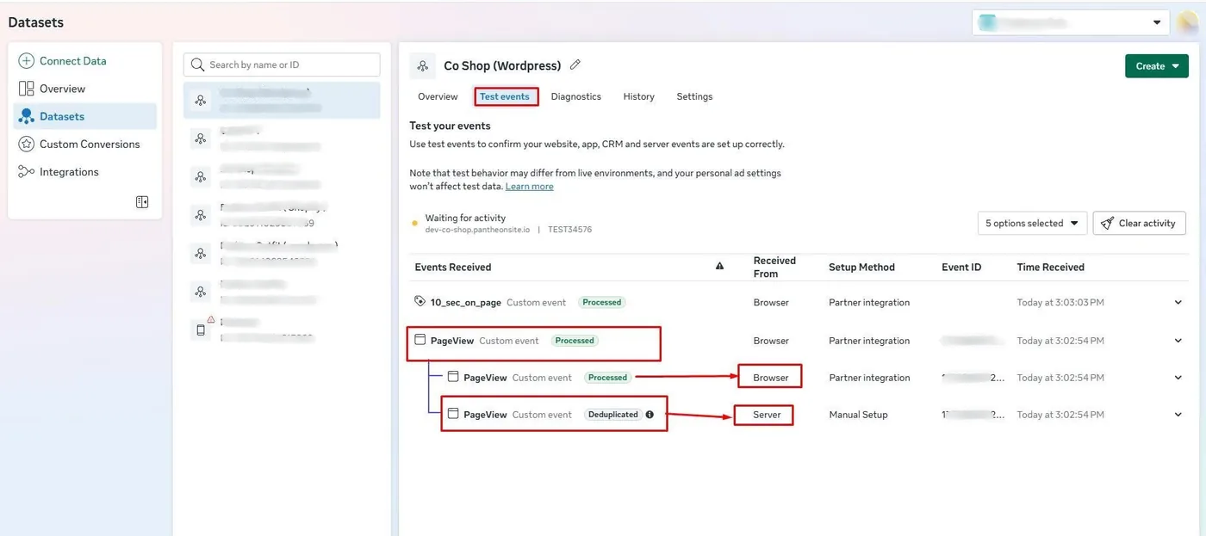The image size is (1206, 536).
Task: Click the Co Shop dataset header icon
Action: 422,65
